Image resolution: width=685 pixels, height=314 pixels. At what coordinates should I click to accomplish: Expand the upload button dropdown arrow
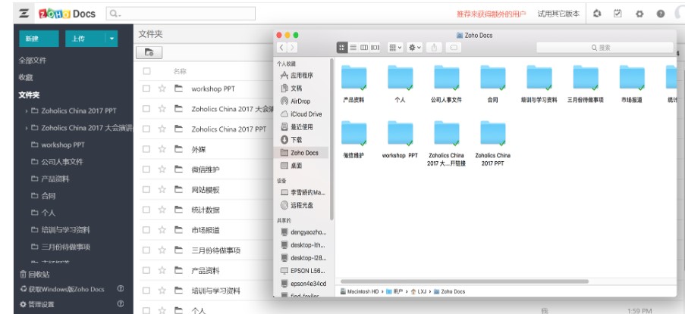(x=112, y=38)
